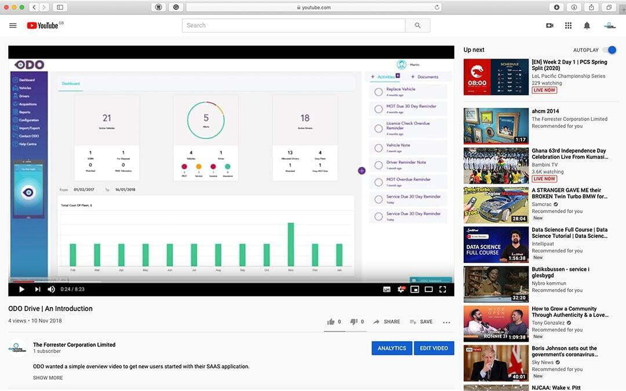Screen dimensions: 626x391
Task: Switch on theater mode in player
Action: 428,289
